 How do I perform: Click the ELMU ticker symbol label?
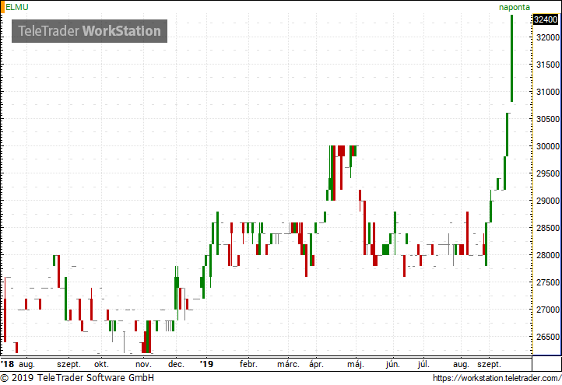pyautogui.click(x=17, y=7)
